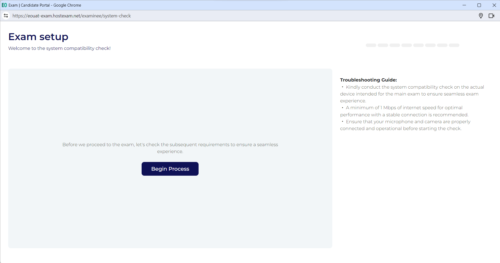Click the last progress step pill
This screenshot has width=500, height=263.
(454, 45)
